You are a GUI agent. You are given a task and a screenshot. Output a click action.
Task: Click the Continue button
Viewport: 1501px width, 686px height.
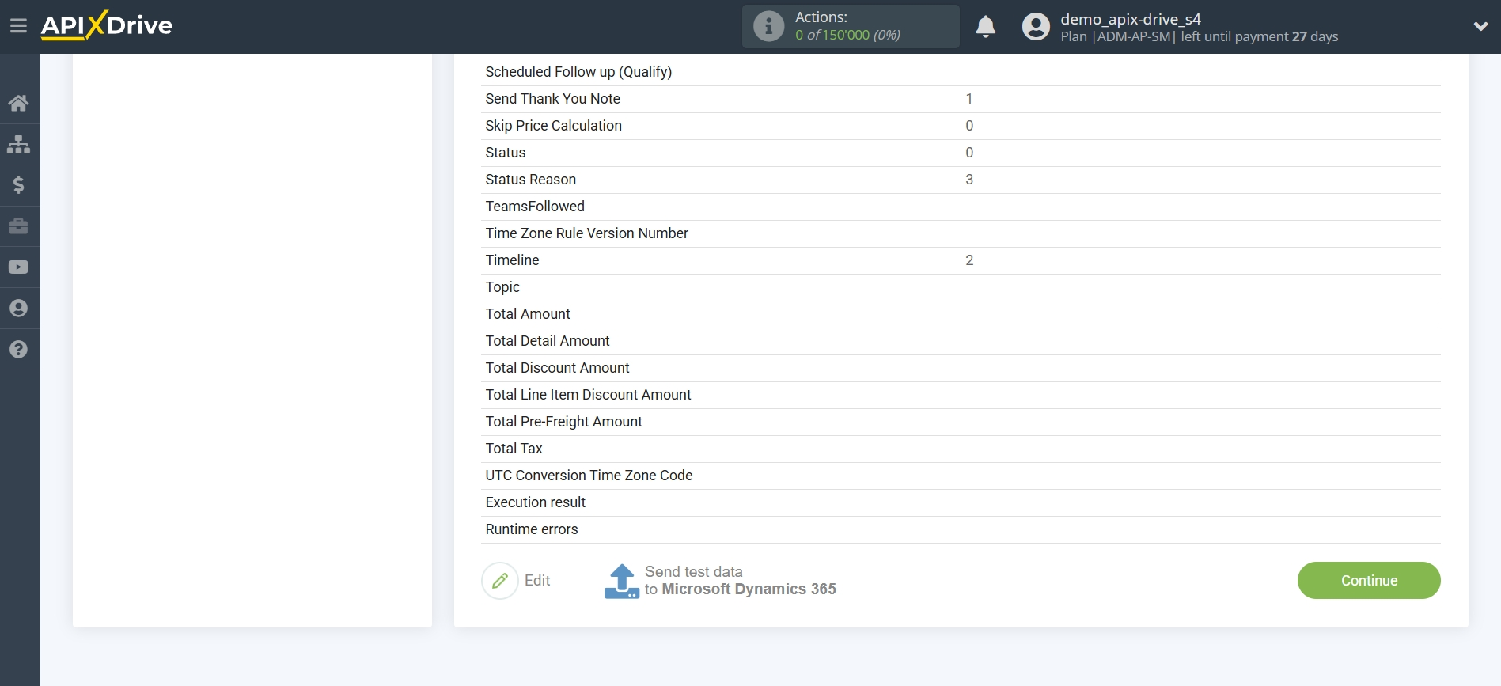tap(1369, 581)
